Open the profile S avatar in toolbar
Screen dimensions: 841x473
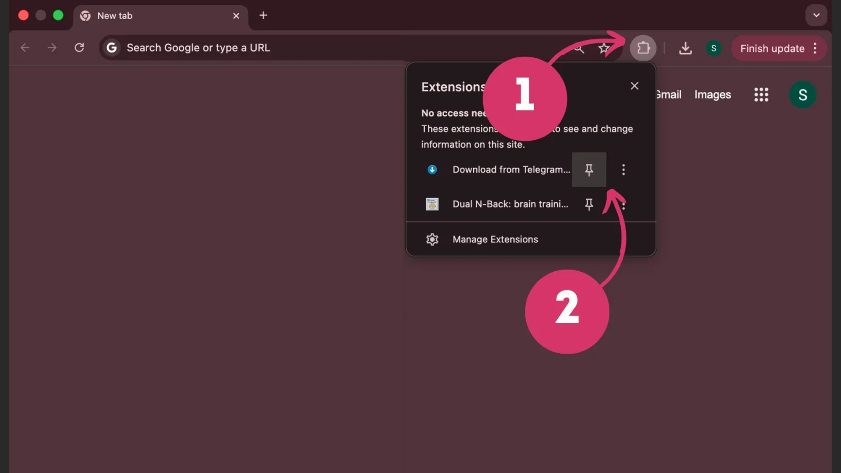[713, 48]
